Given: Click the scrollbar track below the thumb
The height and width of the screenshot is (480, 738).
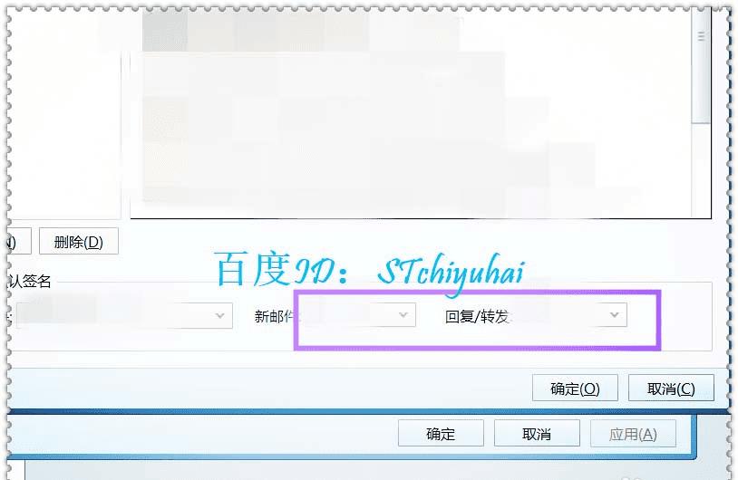Looking at the screenshot, I should click(701, 170).
